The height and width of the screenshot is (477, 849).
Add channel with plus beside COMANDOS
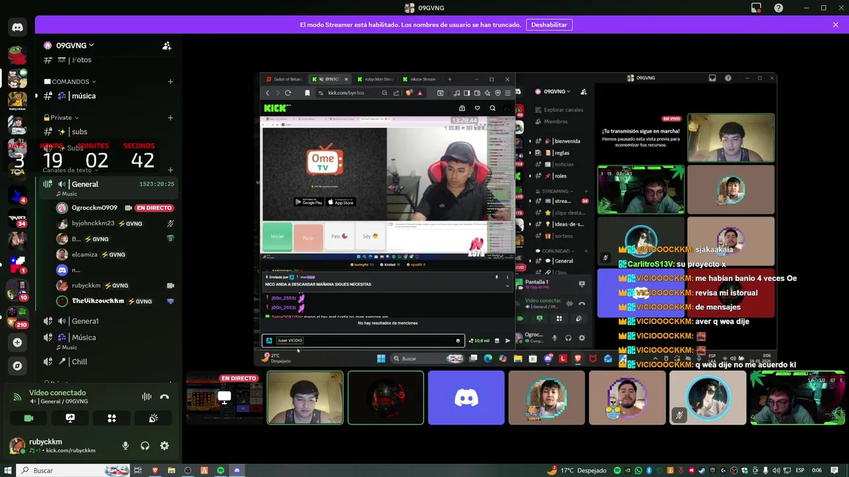[170, 81]
